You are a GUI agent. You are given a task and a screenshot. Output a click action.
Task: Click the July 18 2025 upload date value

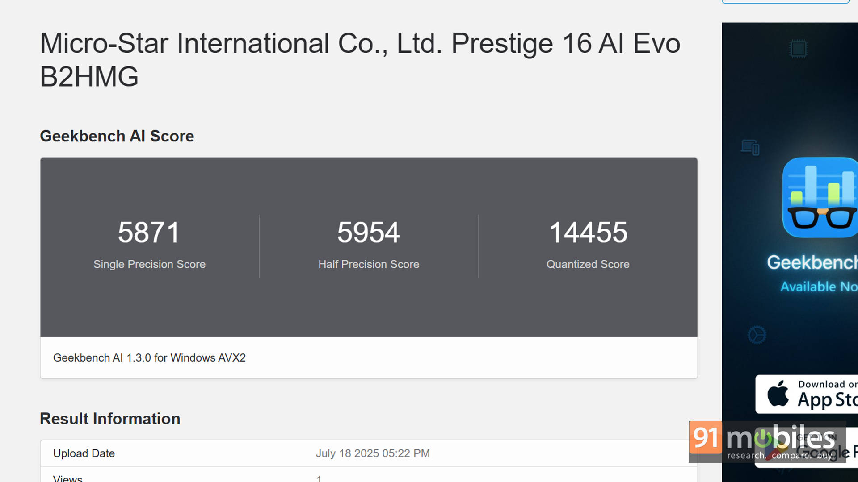[373, 453]
